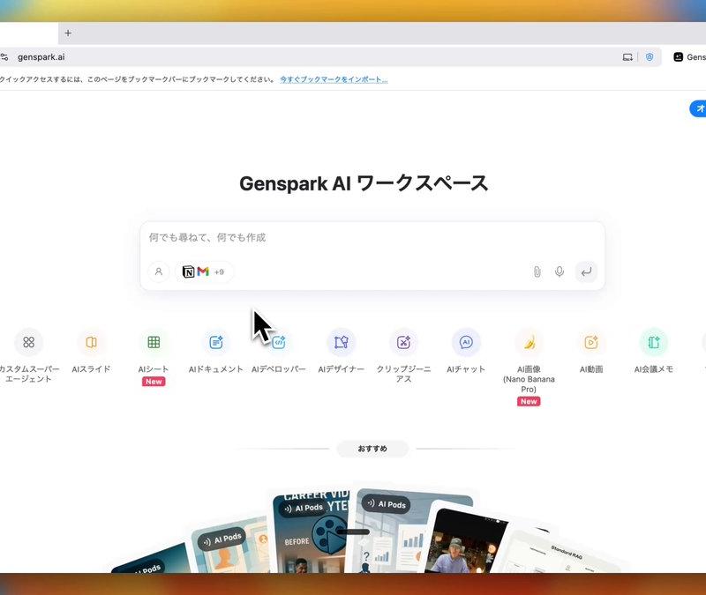Open クリップジーニアス tool
Screen dimensions: 706x595
pyautogui.click(x=403, y=342)
